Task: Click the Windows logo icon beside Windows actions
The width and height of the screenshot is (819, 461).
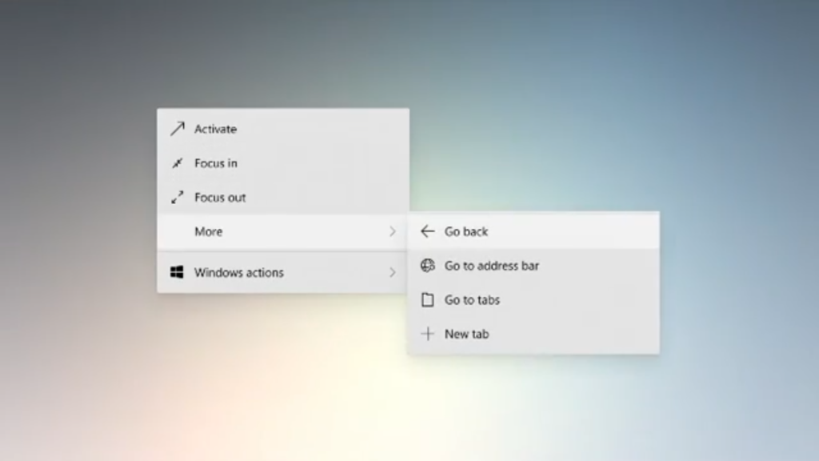Action: 177,272
